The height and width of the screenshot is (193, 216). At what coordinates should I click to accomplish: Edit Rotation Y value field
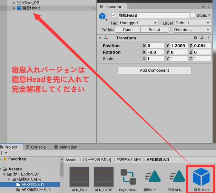(179, 52)
